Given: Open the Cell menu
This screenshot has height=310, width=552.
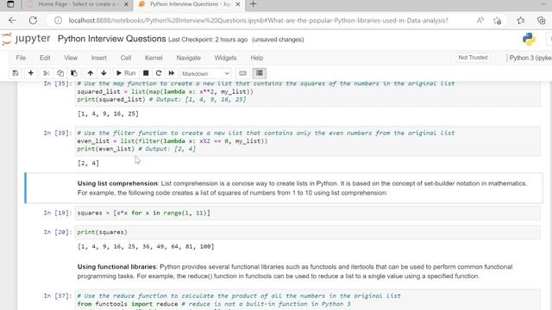Looking at the screenshot, I should coord(126,58).
